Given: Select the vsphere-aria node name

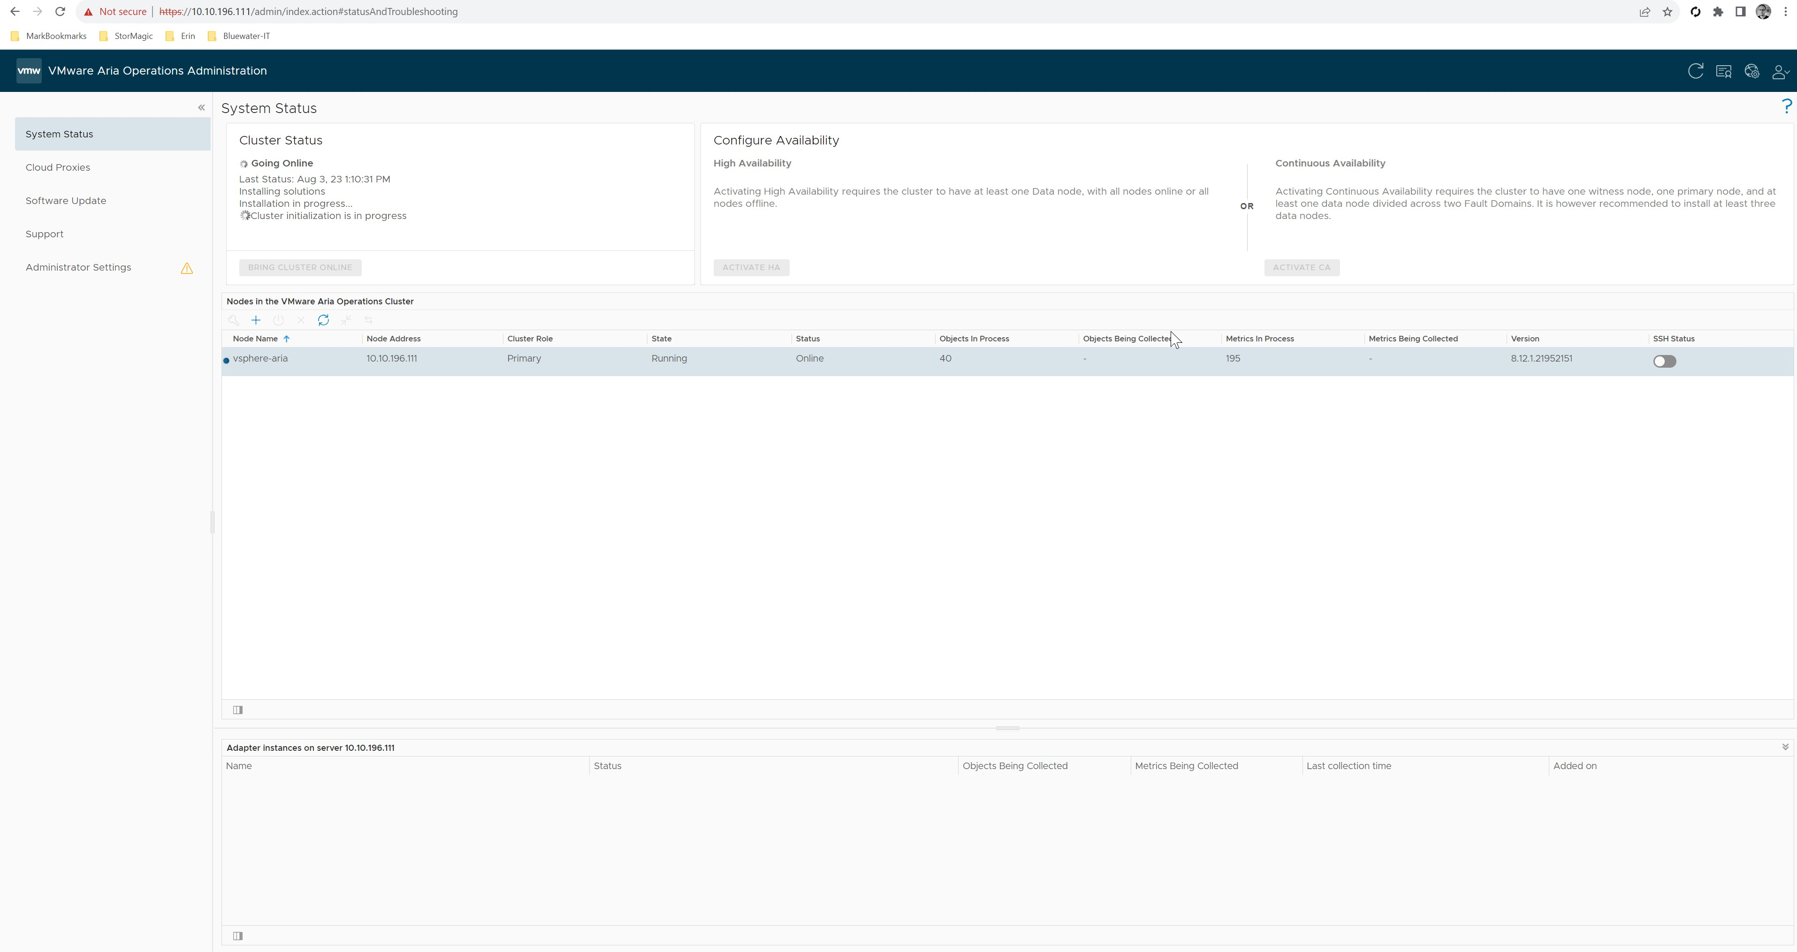Looking at the screenshot, I should point(260,358).
